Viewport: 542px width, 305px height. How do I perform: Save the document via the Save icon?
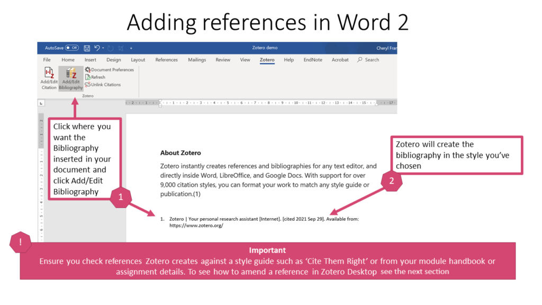tap(86, 48)
